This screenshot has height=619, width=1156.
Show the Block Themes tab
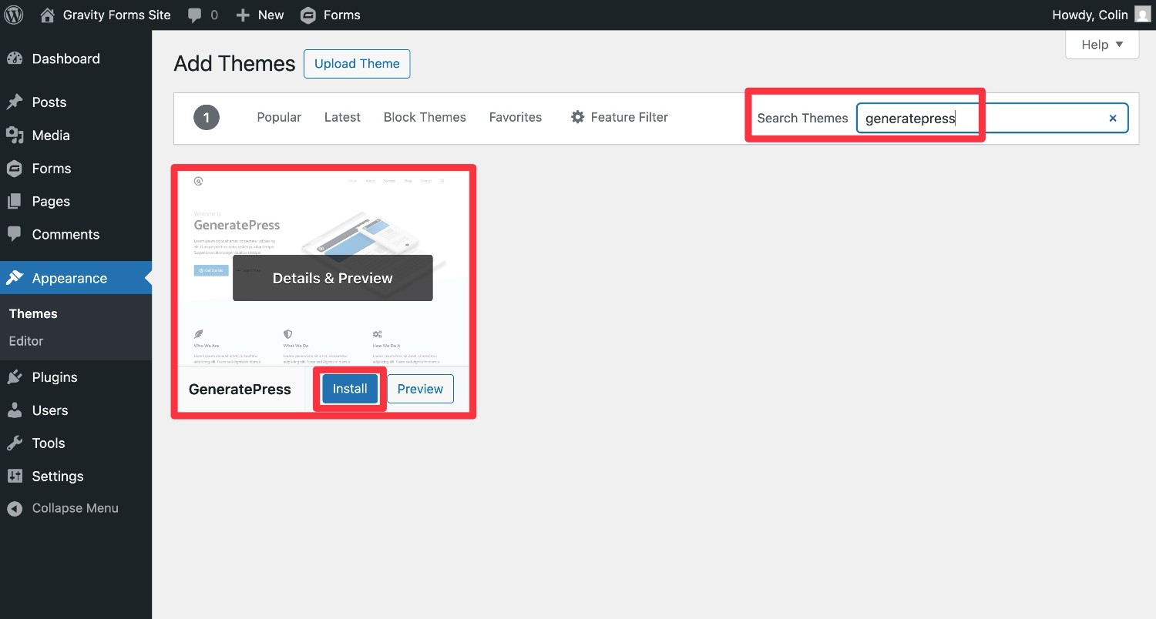(425, 117)
